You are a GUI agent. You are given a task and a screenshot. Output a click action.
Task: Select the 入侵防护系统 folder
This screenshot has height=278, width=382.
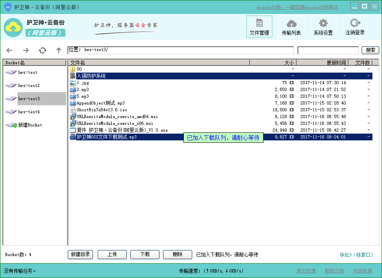coord(221,76)
